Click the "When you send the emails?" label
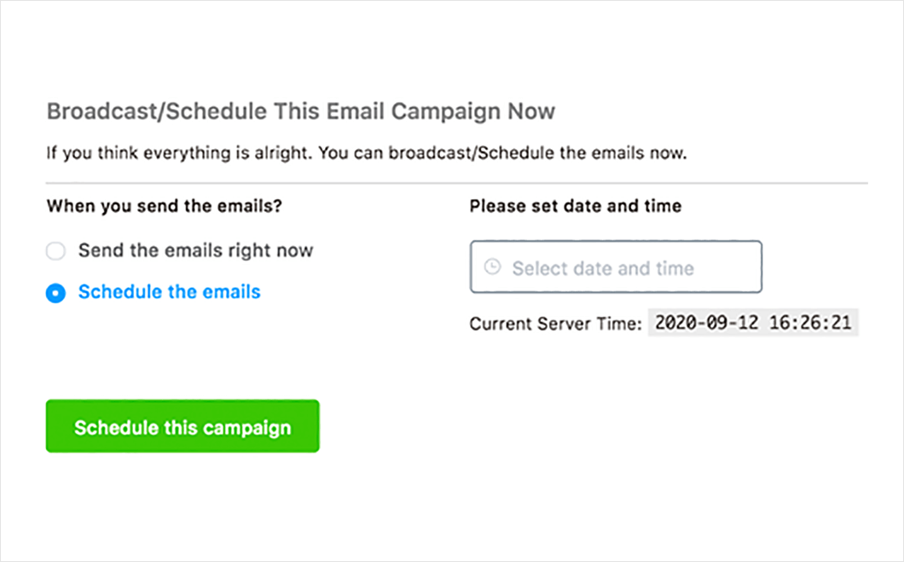Viewport: 904px width, 562px height. click(x=164, y=206)
